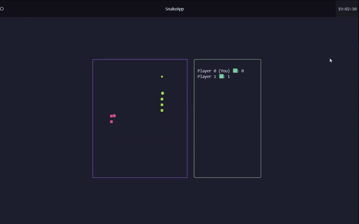The height and width of the screenshot is (224, 359).
Task: Click the Player 1 ready checkmark
Action: tap(221, 76)
